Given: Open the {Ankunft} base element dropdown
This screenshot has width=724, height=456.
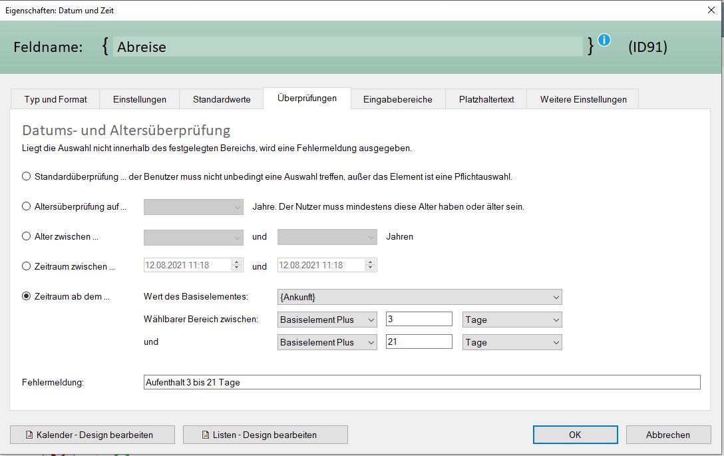Looking at the screenshot, I should 419,297.
